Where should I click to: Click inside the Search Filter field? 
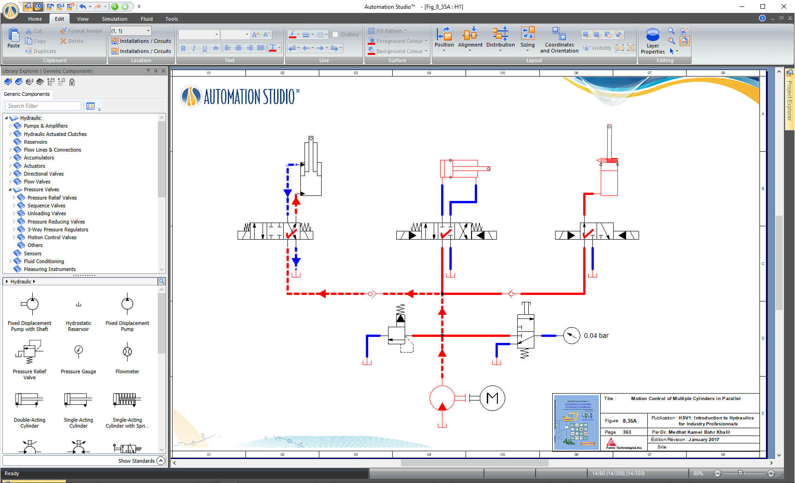[x=42, y=106]
